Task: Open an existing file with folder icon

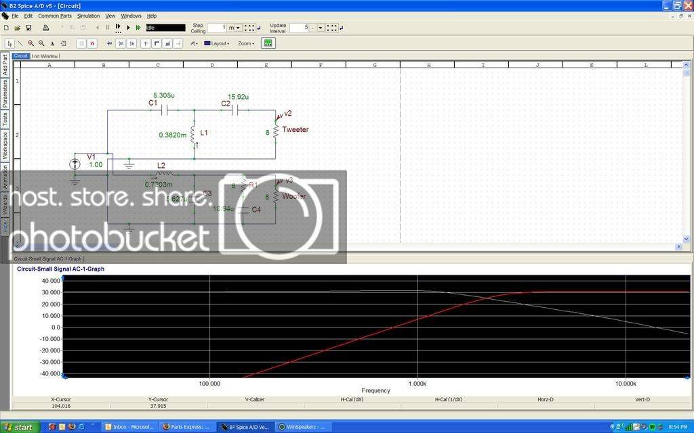Action: pyautogui.click(x=17, y=28)
